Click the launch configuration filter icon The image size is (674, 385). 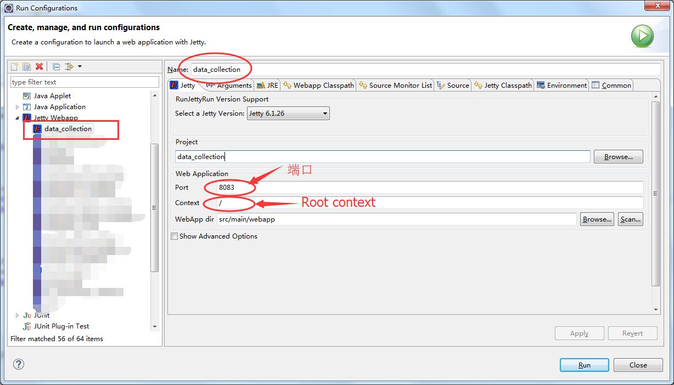pyautogui.click(x=69, y=66)
